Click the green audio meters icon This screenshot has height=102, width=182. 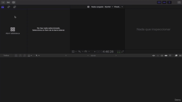pyautogui.click(x=119, y=52)
